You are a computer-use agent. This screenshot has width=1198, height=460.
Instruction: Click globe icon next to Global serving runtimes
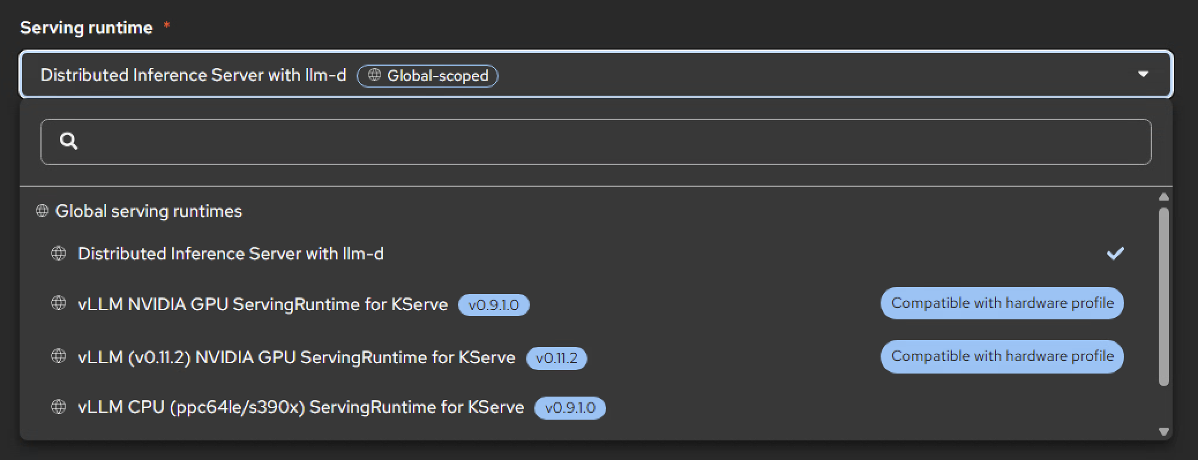(42, 211)
